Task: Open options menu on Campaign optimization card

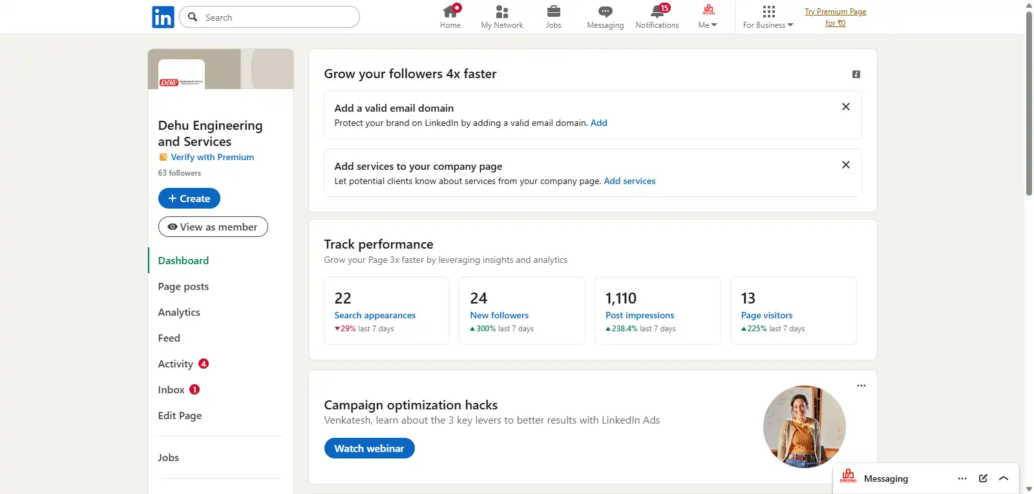Action: [861, 386]
